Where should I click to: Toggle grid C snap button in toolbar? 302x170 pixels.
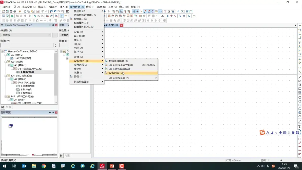click(x=121, y=11)
